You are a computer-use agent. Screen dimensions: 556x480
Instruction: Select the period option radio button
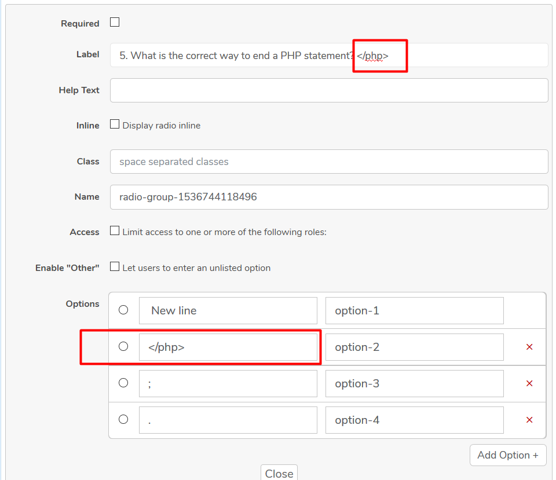[x=123, y=419]
